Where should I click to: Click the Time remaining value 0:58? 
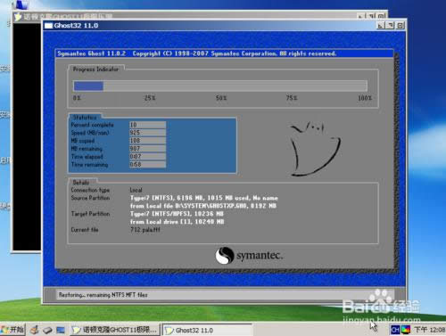pyautogui.click(x=147, y=164)
